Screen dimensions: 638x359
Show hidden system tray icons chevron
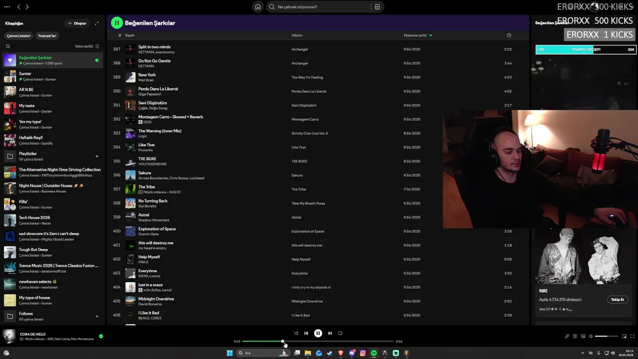tap(583, 353)
